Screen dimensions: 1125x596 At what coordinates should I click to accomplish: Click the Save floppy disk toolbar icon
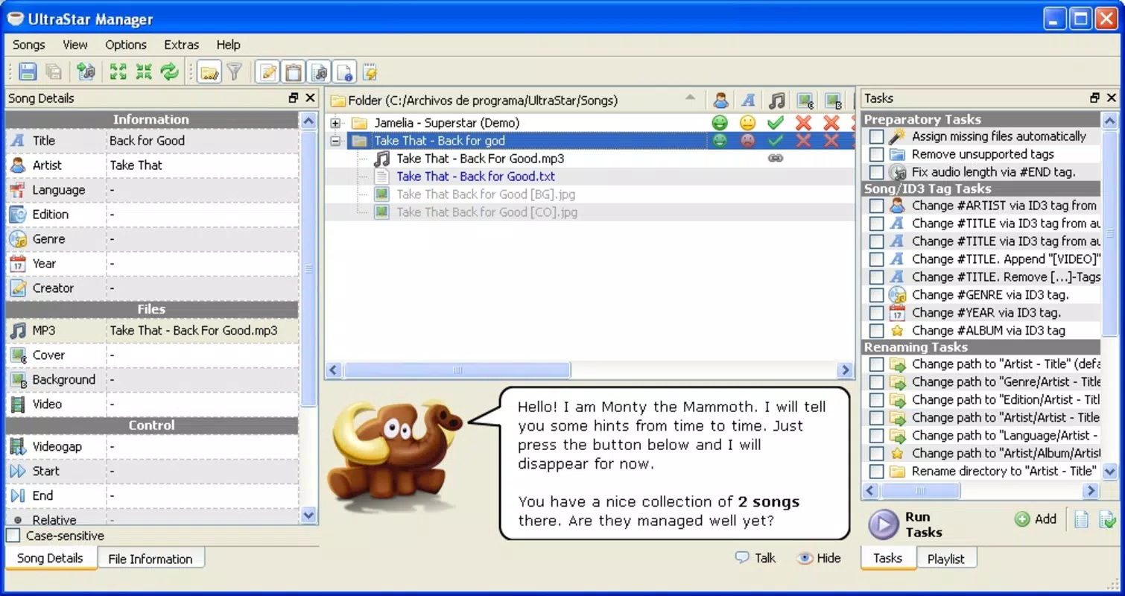pos(28,72)
